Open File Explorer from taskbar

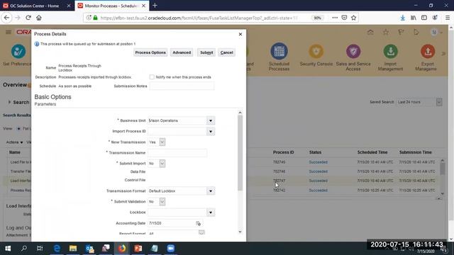tap(73, 249)
